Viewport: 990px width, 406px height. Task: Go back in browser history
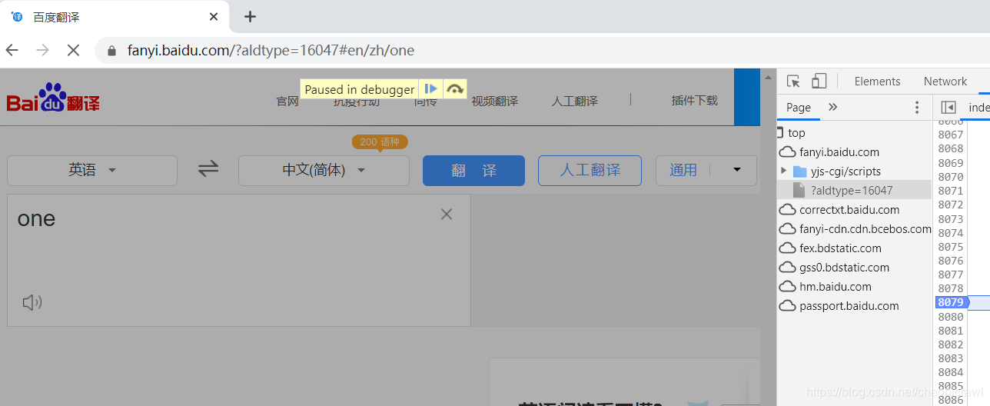12,50
